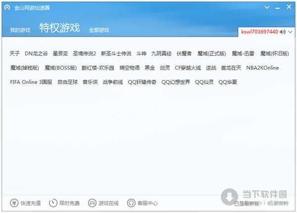Open 限时免费 limited free offer
The height and width of the screenshot is (213, 297).
(x=69, y=203)
